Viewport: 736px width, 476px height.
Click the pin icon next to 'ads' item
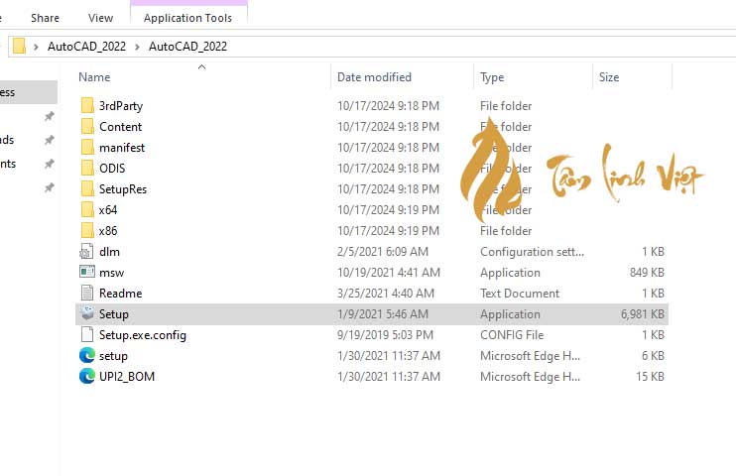(x=49, y=140)
